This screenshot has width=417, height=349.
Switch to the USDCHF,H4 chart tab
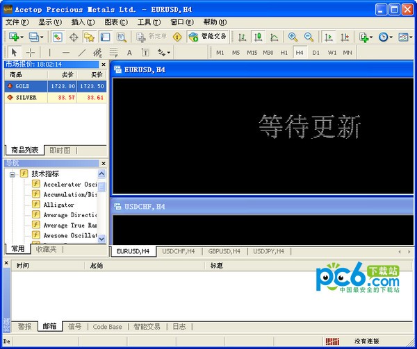click(179, 251)
